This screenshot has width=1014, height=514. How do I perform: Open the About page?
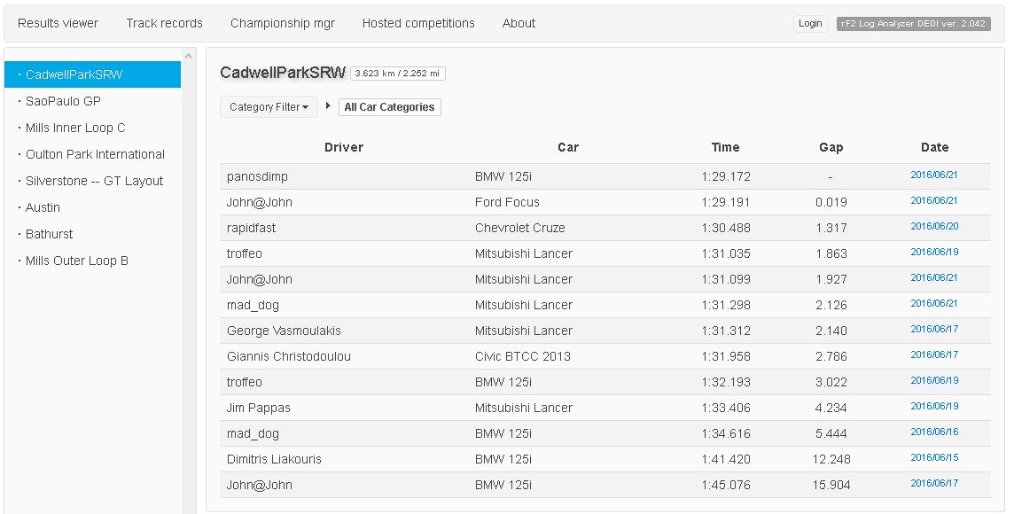pyautogui.click(x=519, y=23)
